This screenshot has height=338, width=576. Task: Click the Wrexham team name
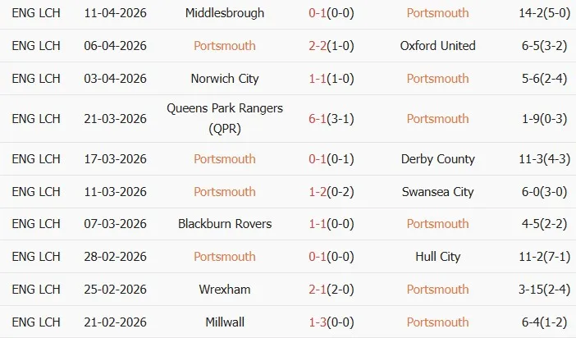click(x=225, y=290)
